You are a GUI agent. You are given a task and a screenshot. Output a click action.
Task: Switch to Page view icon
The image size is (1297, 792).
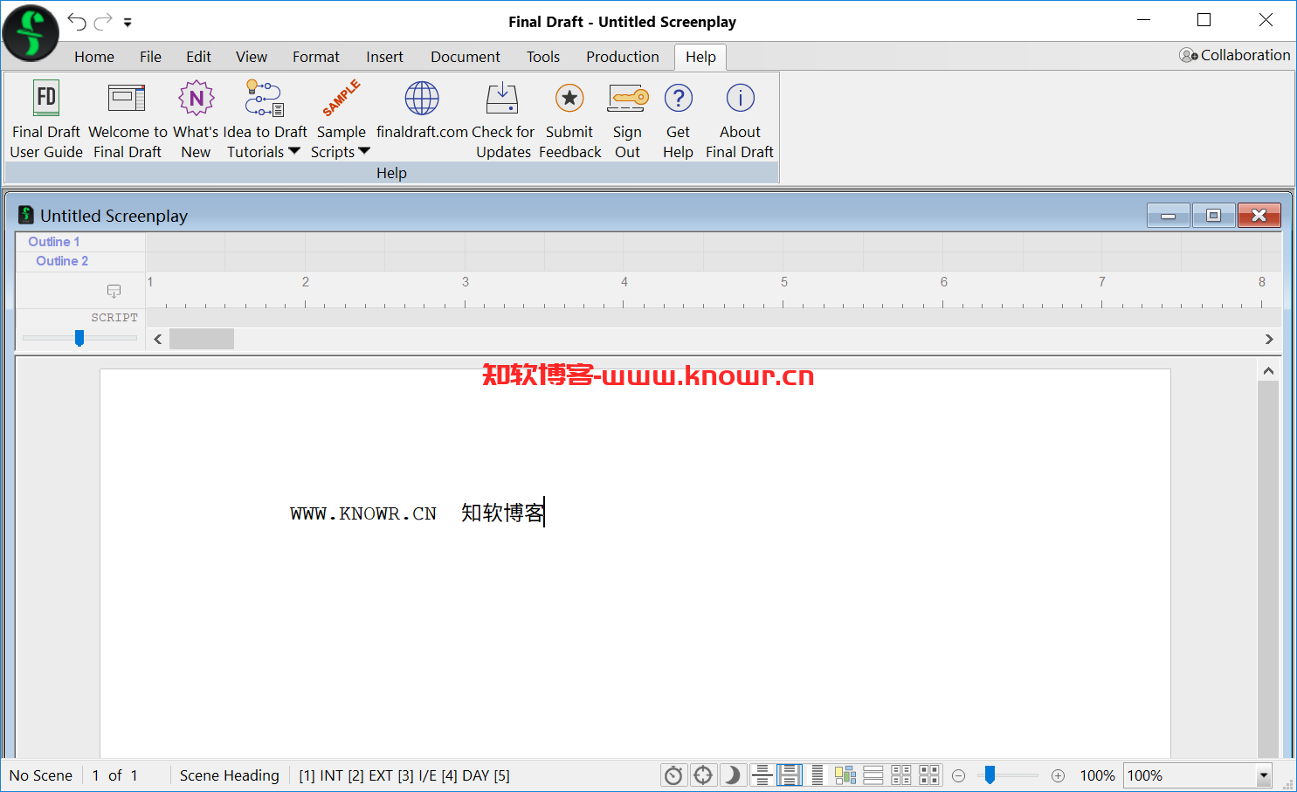(x=790, y=775)
